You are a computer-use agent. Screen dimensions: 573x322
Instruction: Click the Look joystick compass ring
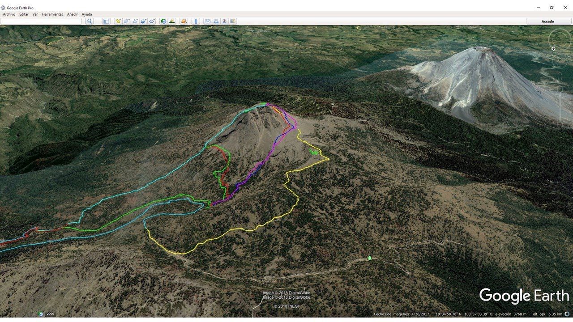pyautogui.click(x=560, y=39)
